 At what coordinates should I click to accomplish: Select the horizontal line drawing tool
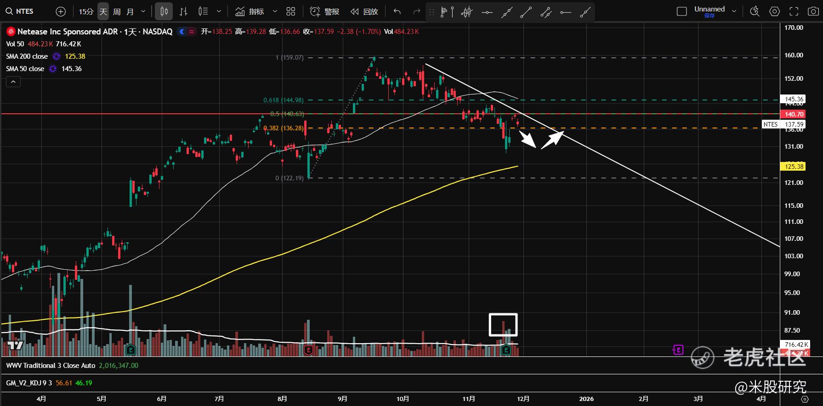coord(487,12)
